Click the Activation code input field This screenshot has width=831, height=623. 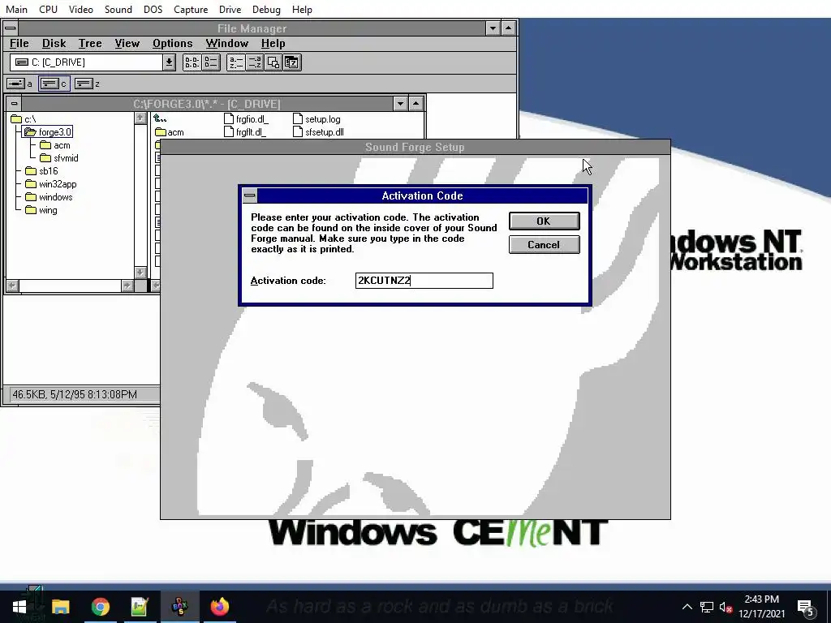424,281
